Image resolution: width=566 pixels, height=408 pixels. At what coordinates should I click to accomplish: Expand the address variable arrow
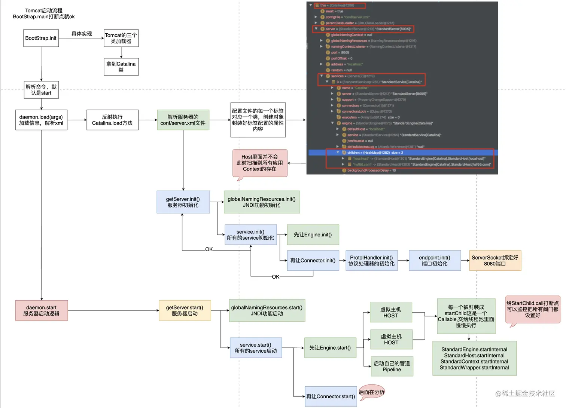click(321, 64)
